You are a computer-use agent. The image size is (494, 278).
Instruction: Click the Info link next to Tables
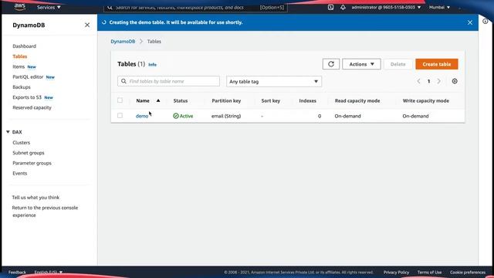[153, 65]
